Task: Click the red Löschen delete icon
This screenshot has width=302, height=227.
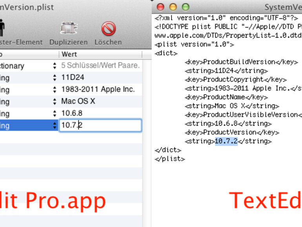Action: [109, 29]
